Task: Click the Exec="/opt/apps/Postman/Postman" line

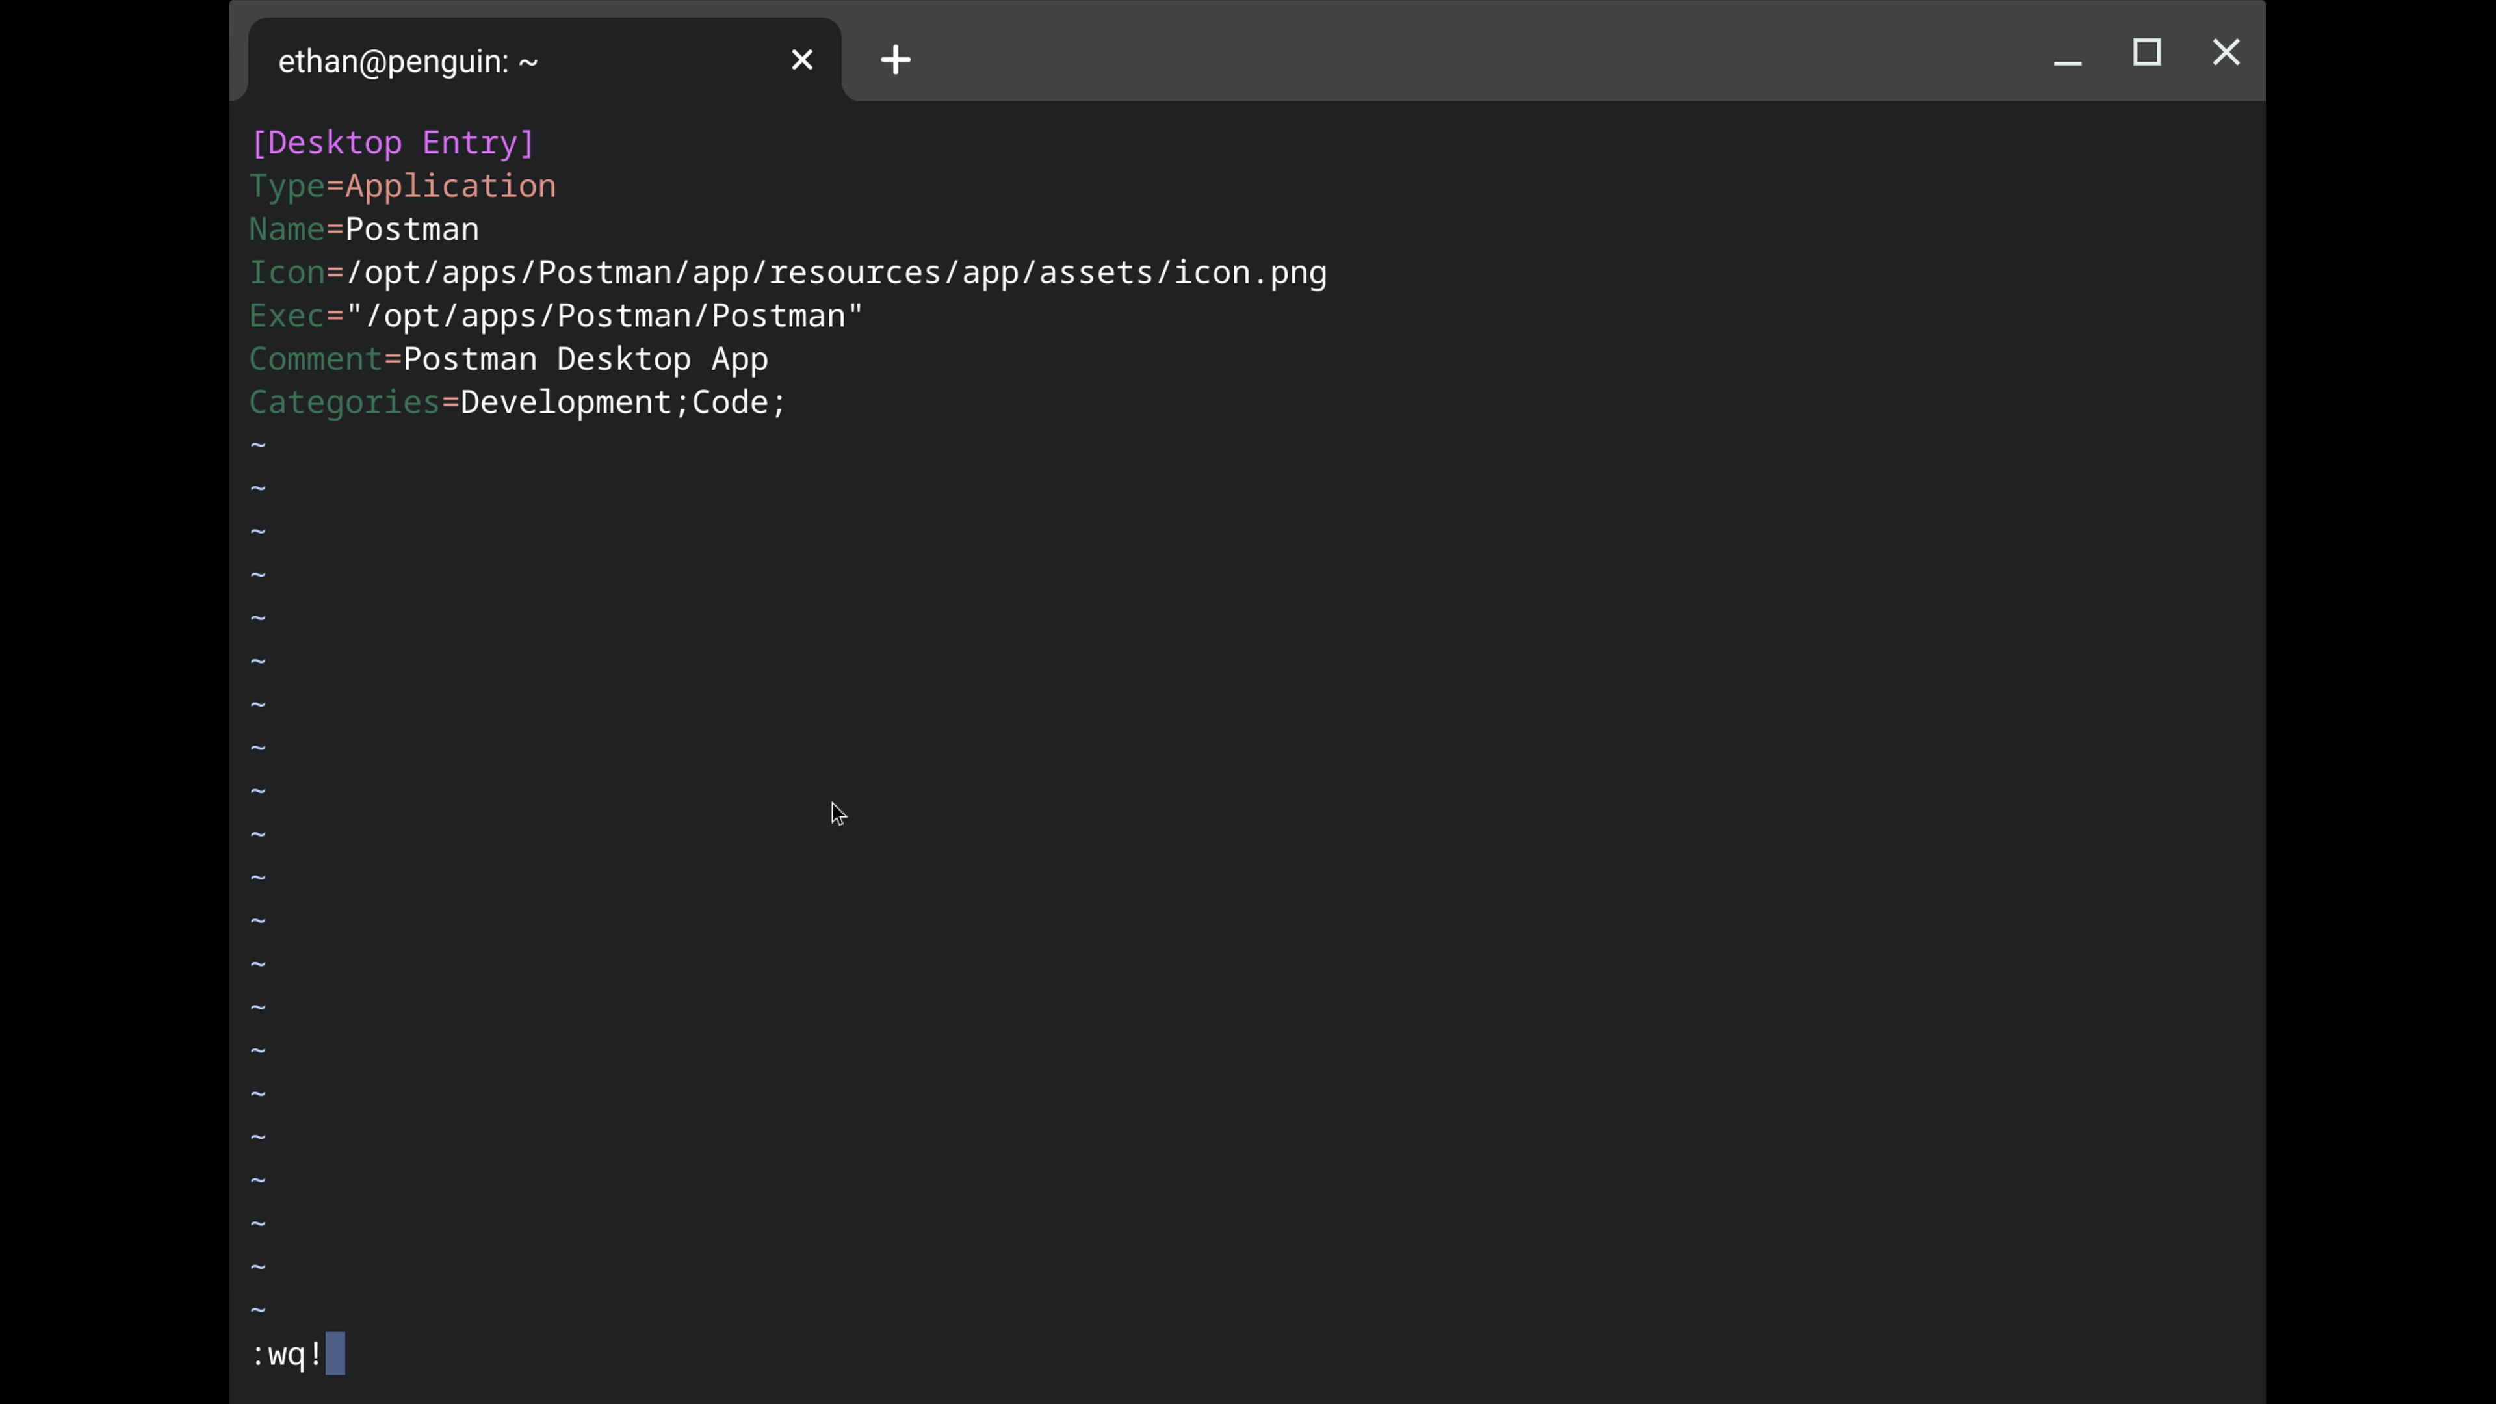Action: point(556,316)
